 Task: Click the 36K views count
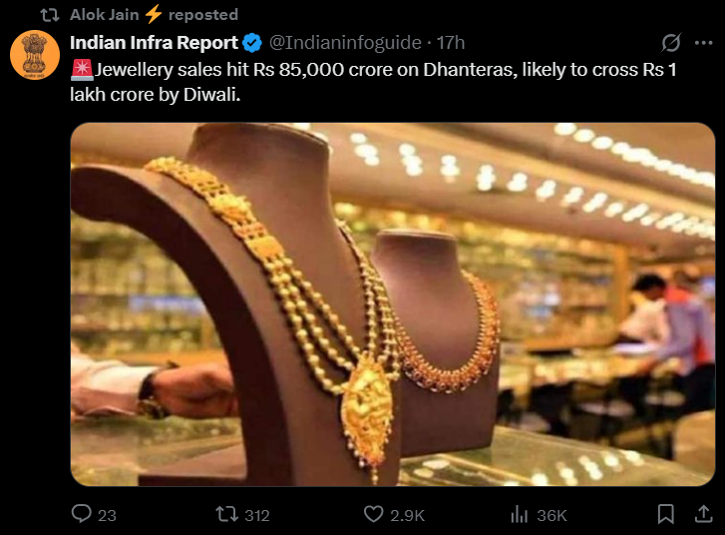tap(551, 515)
